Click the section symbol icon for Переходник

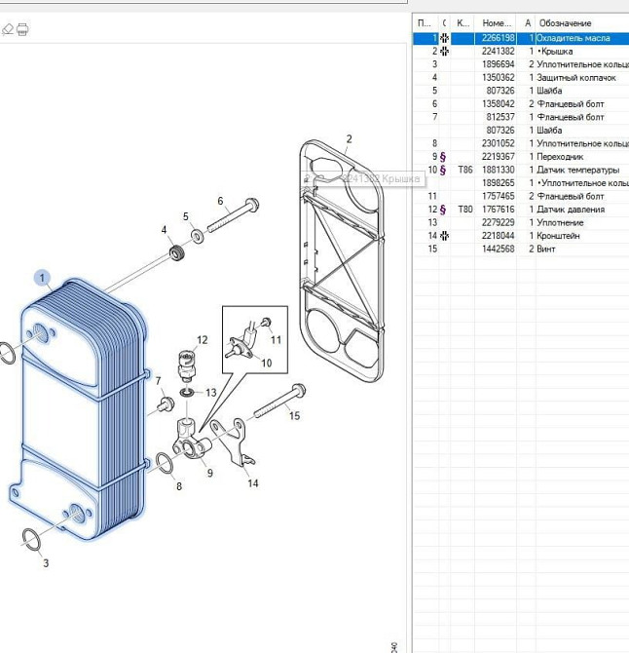pos(443,157)
